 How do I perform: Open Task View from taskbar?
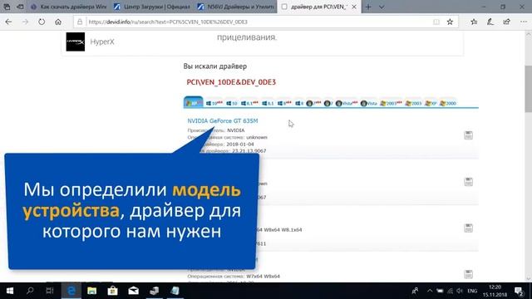[x=50, y=291]
